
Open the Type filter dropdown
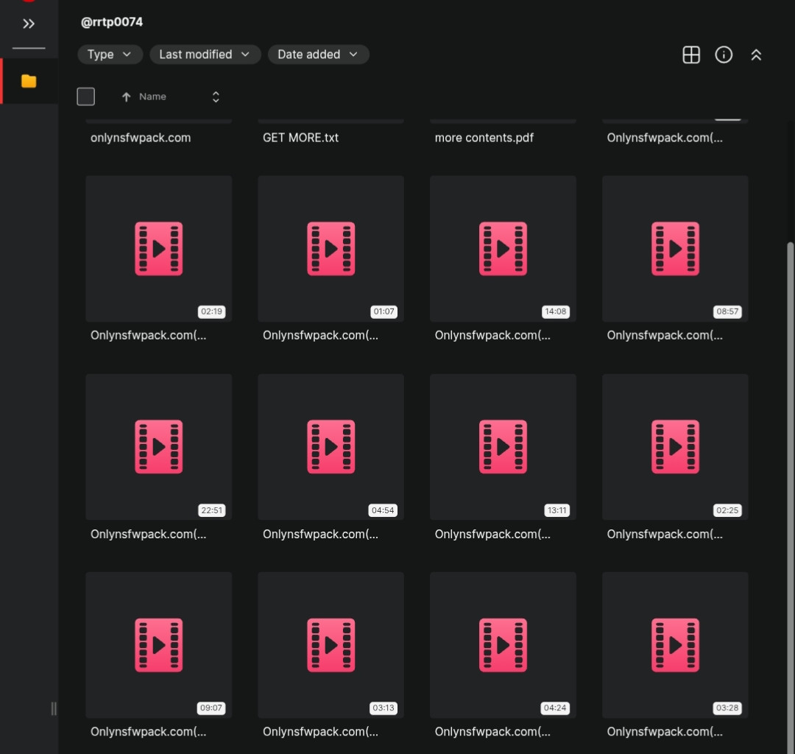click(110, 54)
